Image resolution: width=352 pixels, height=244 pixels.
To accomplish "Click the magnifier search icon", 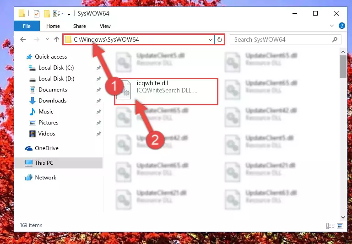I will pyautogui.click(x=335, y=40).
